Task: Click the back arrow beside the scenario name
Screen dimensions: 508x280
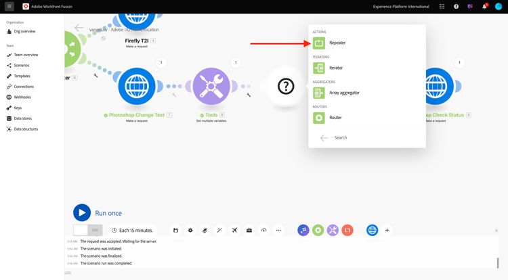Action: point(79,28)
